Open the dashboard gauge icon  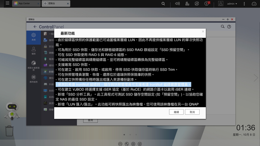click(x=254, y=4)
